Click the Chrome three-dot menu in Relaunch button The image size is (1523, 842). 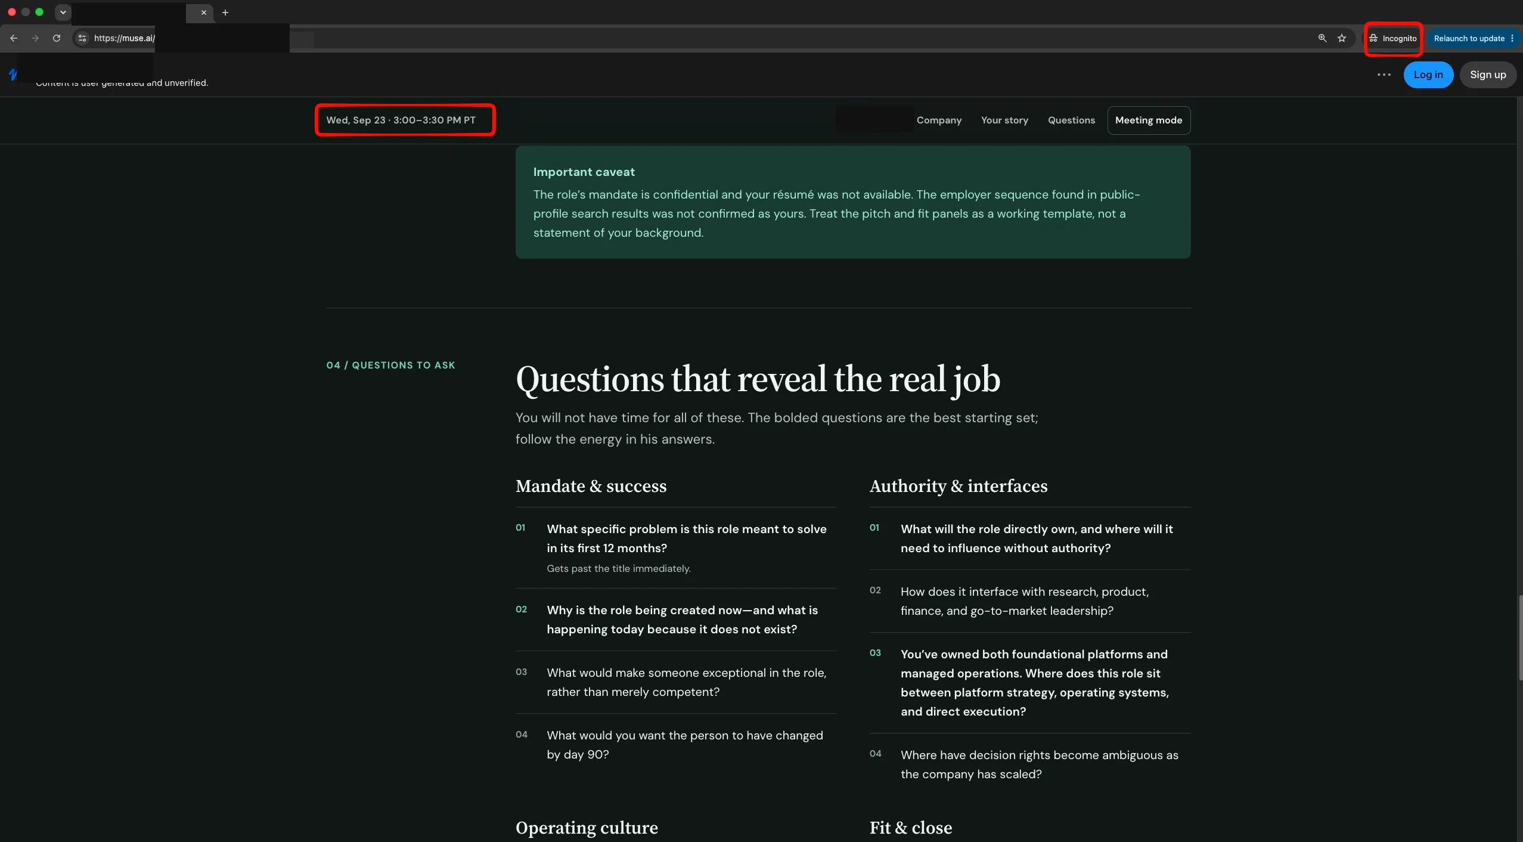pyautogui.click(x=1512, y=39)
